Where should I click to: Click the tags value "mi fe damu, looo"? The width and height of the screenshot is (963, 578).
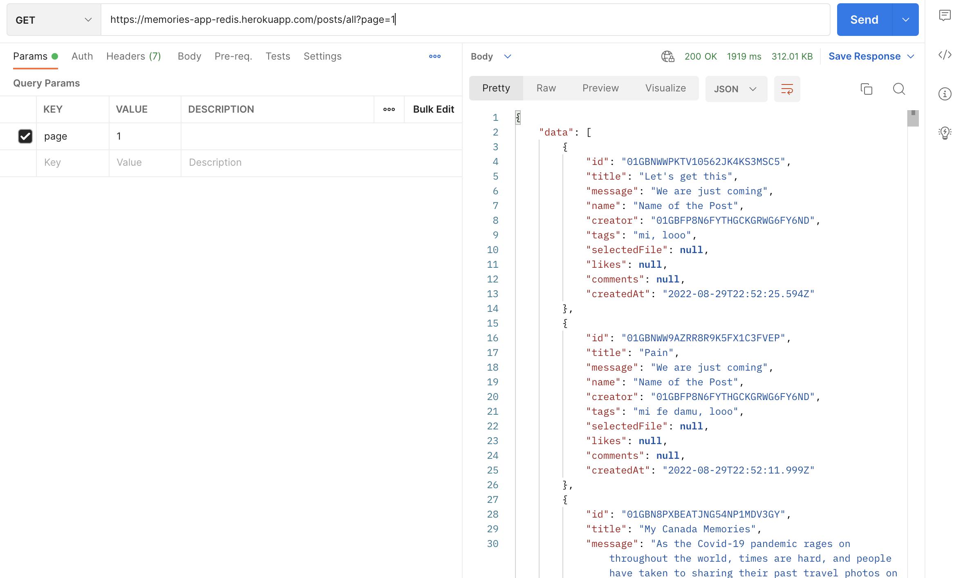click(x=685, y=411)
